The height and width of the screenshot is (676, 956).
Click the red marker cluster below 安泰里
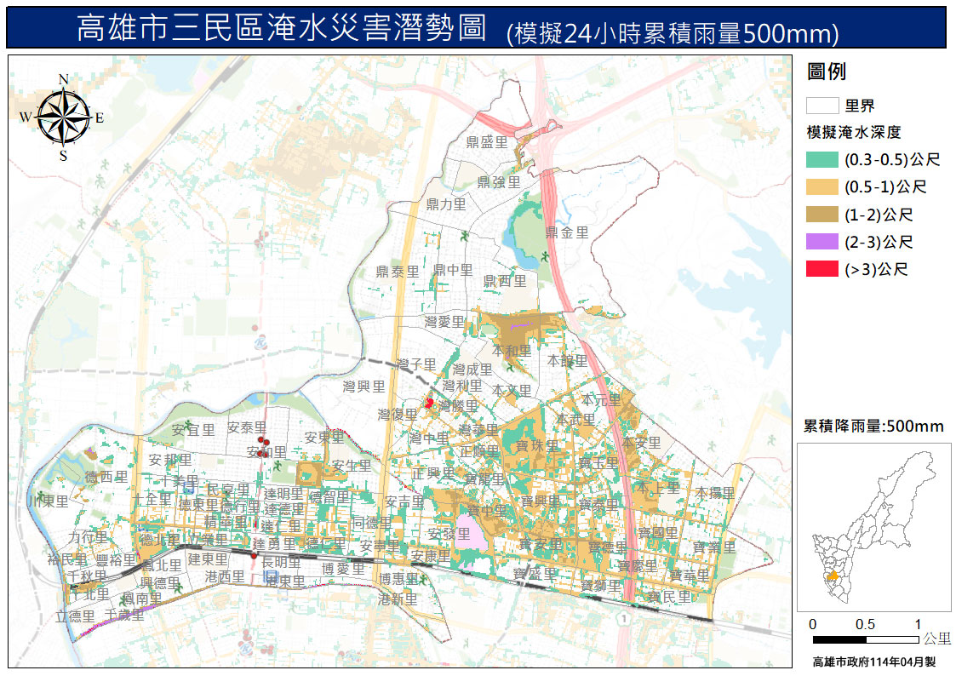(265, 445)
